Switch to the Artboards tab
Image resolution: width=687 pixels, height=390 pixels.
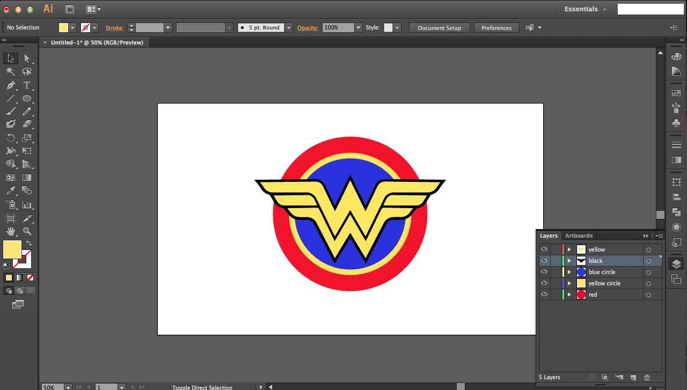point(579,236)
